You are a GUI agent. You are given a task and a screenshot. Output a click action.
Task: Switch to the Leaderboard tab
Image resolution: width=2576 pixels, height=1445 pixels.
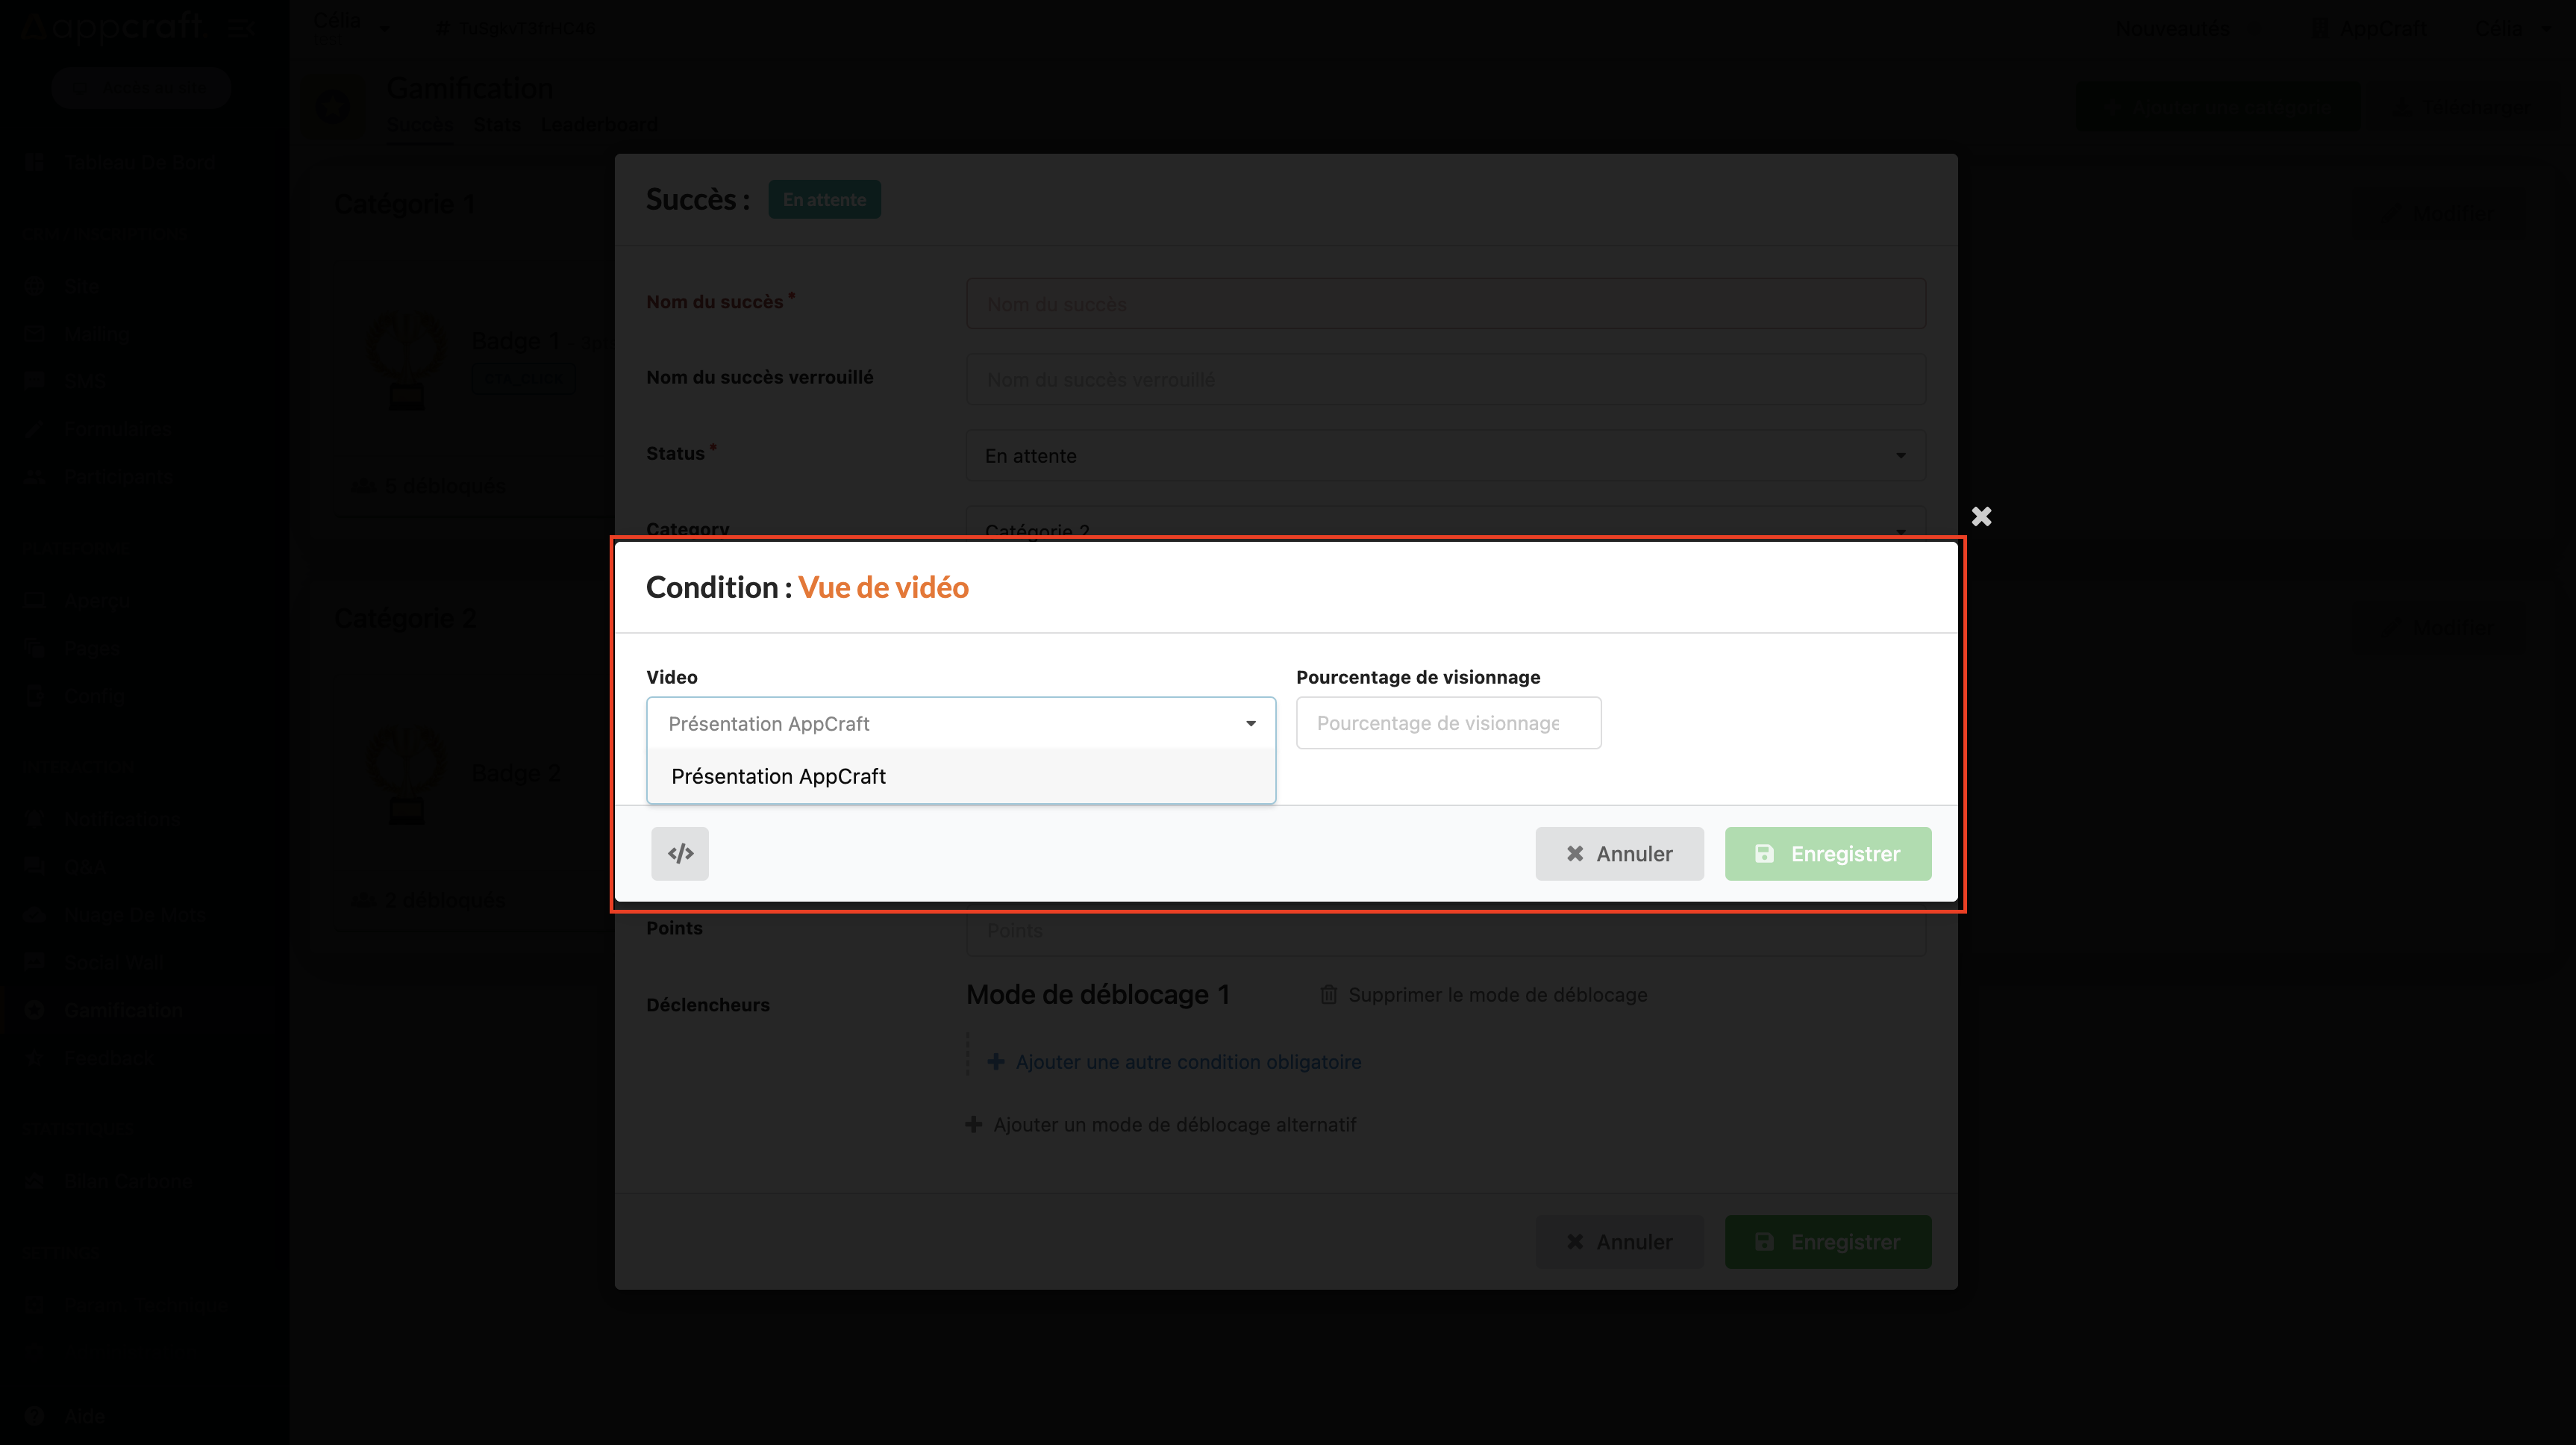click(x=599, y=125)
